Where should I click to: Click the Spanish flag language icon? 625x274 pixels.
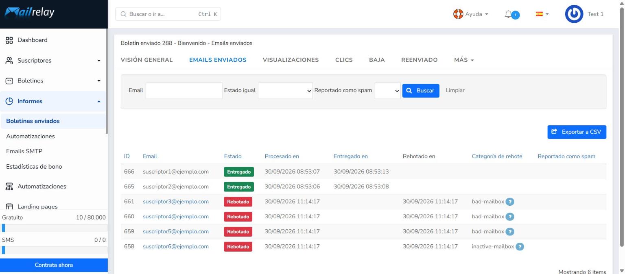tap(540, 14)
